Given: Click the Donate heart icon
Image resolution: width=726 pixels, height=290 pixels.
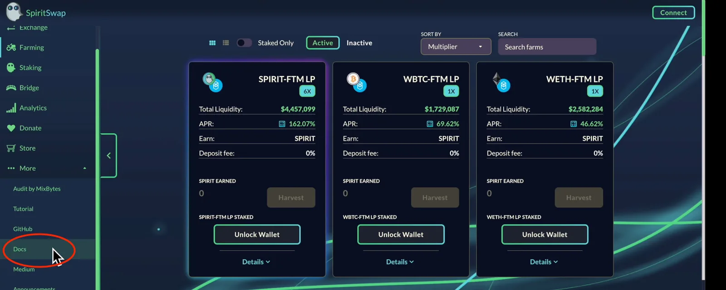Looking at the screenshot, I should click(x=11, y=128).
